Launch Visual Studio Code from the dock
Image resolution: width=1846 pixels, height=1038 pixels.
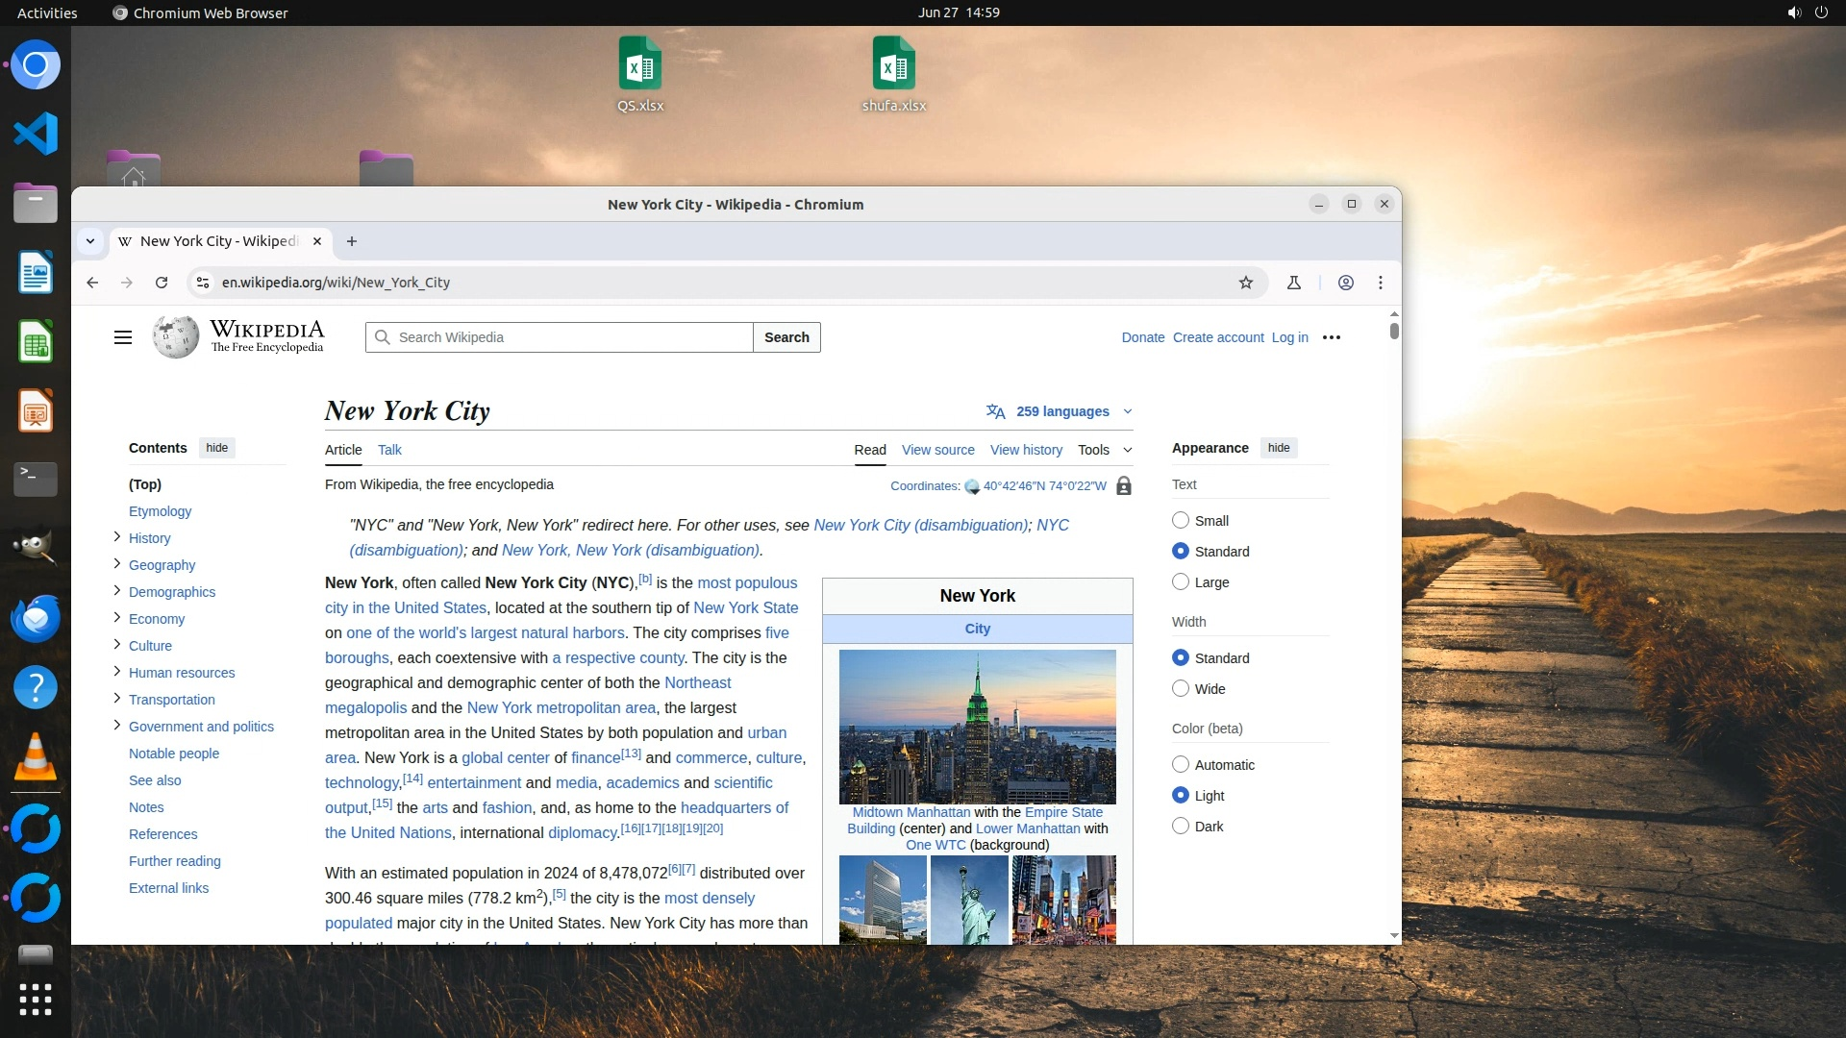(36, 134)
